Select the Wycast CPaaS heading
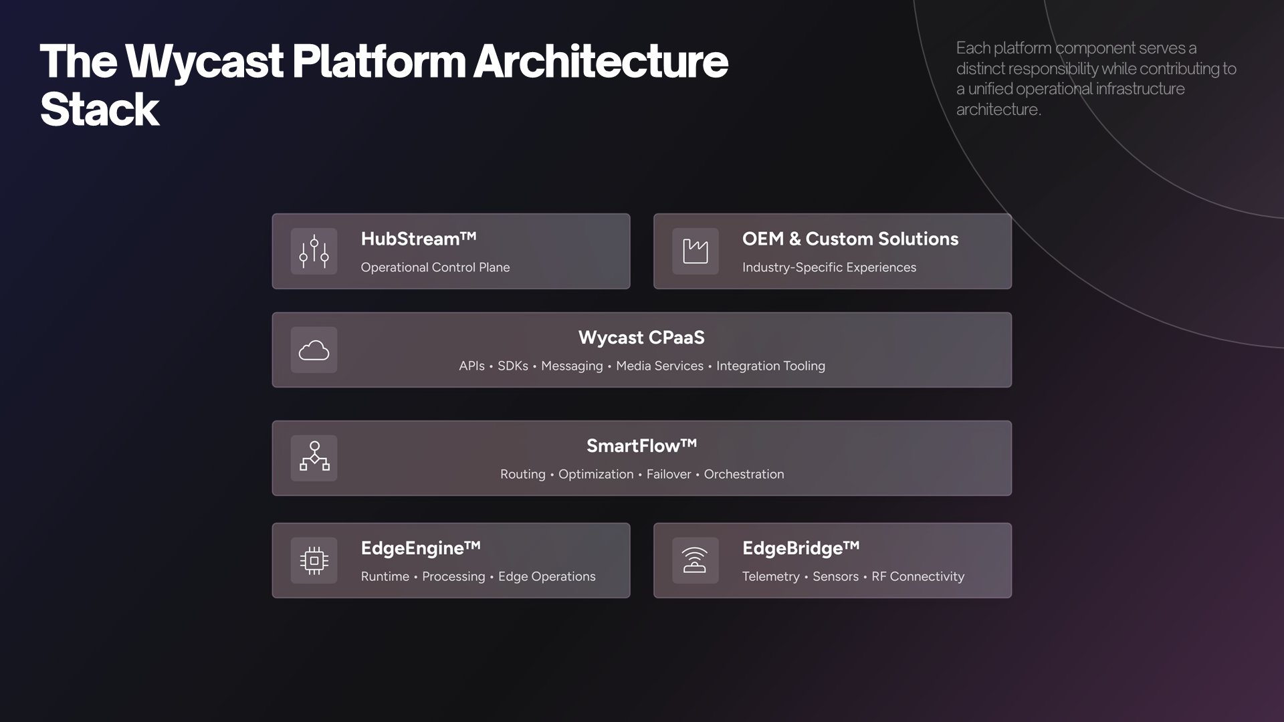The image size is (1284, 722). tap(641, 338)
